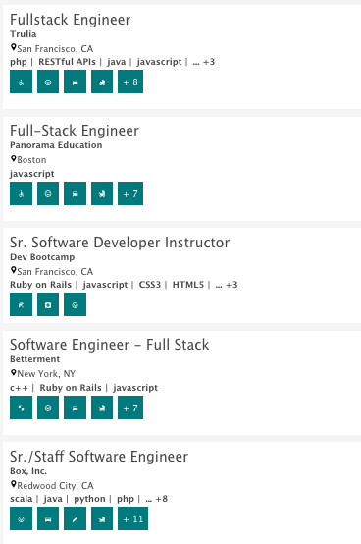Click the square medical icon under Dev Bootcamp
Image resolution: width=361 pixels, height=544 pixels.
(48, 304)
